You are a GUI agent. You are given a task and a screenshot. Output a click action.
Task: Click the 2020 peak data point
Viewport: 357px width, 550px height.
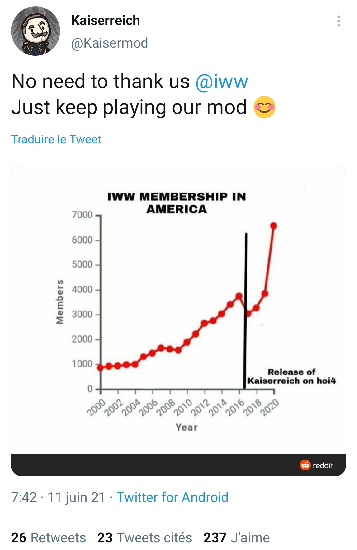tap(274, 226)
